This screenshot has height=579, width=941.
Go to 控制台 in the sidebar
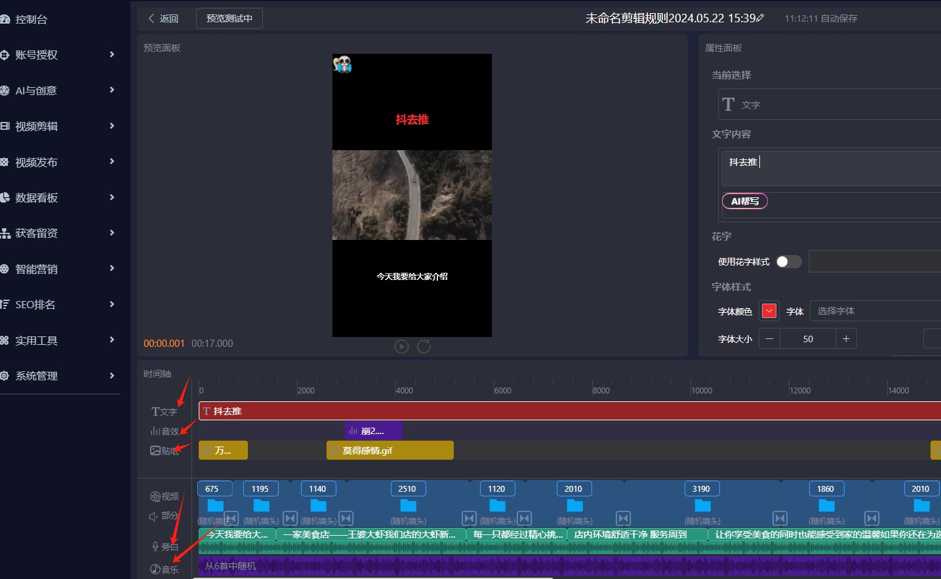[x=31, y=19]
